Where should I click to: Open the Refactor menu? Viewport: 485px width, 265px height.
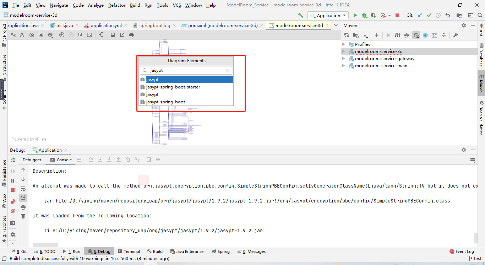tap(117, 5)
